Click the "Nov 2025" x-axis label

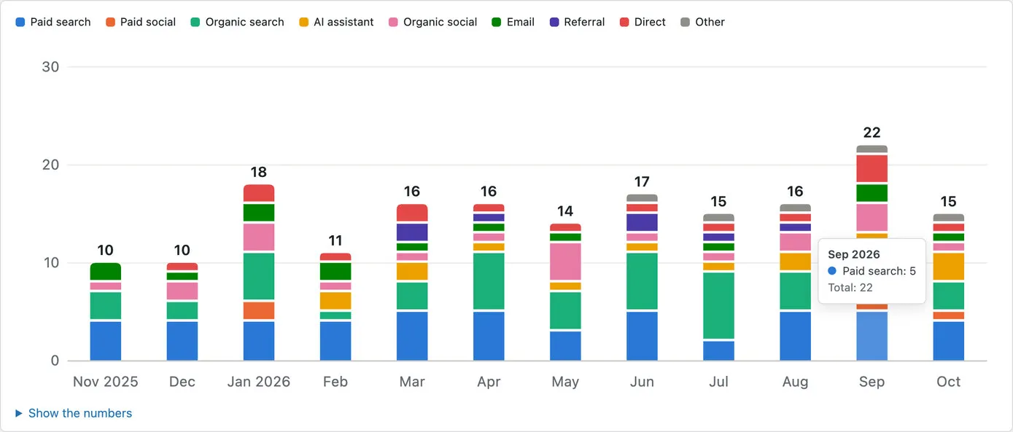[106, 382]
